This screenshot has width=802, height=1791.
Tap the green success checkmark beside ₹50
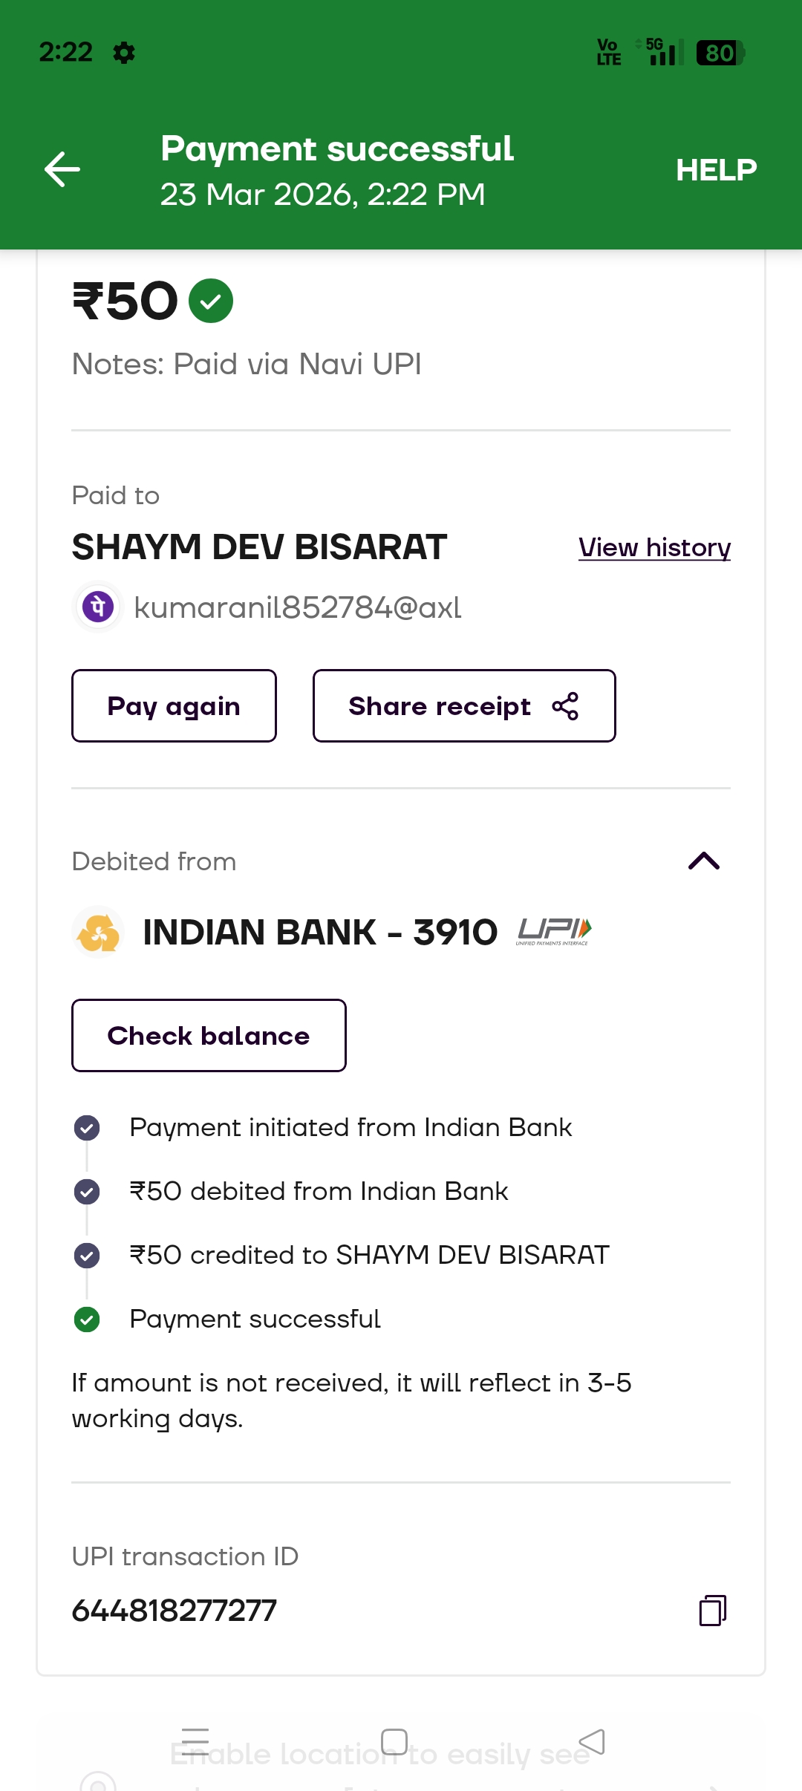pos(211,301)
